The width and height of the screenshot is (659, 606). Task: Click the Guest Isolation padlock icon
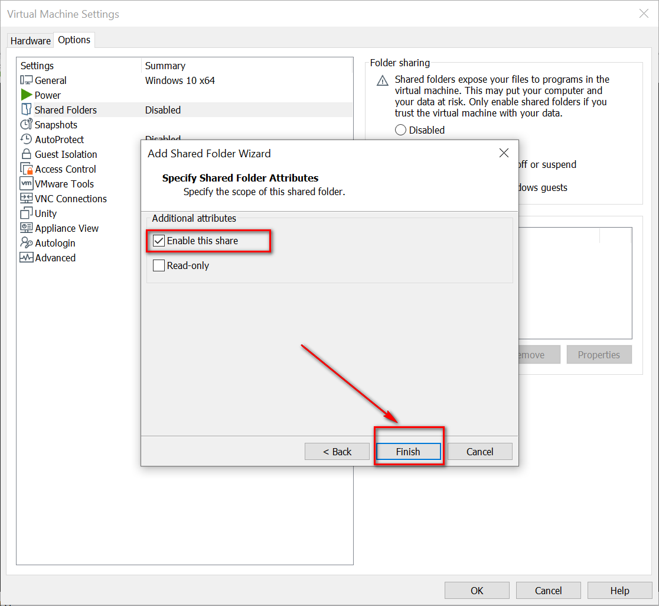27,154
